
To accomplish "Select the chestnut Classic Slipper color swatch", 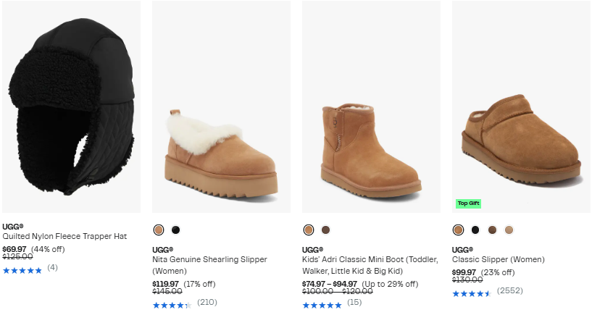I will tap(459, 230).
